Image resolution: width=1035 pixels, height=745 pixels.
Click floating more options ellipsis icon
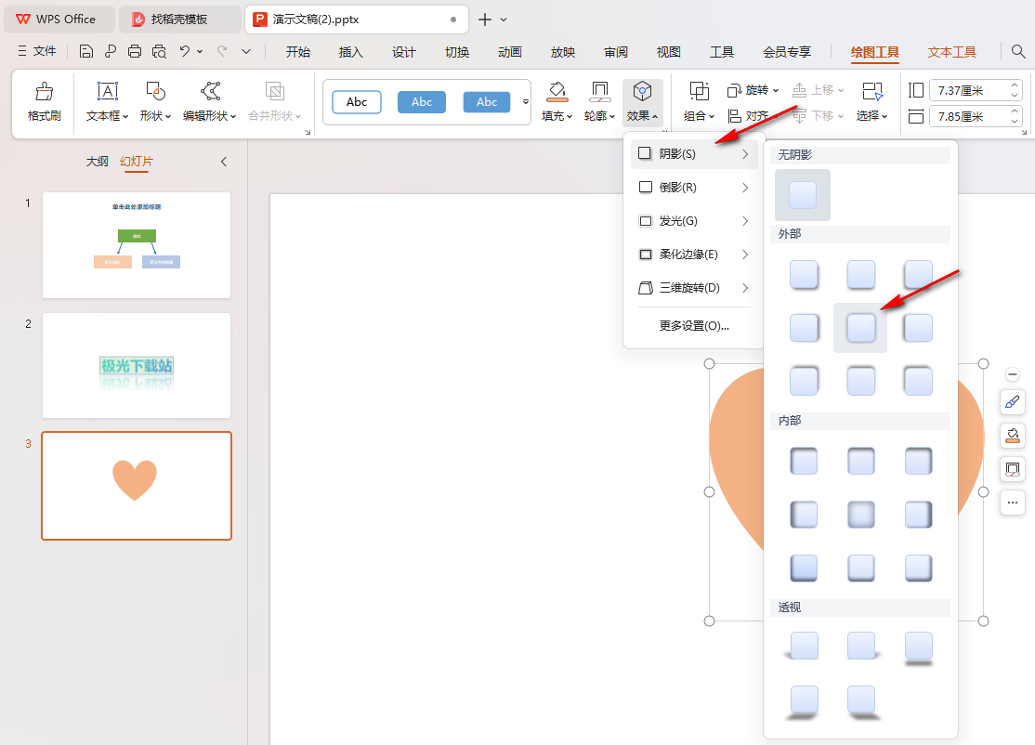pyautogui.click(x=1013, y=503)
